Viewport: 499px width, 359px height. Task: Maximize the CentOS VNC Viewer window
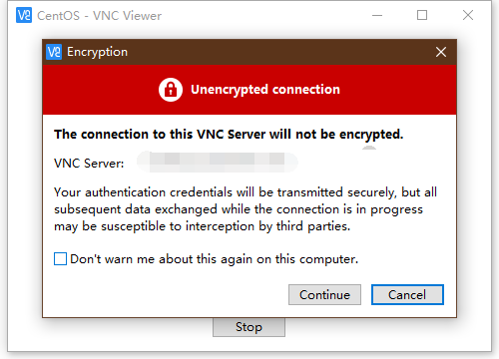[x=422, y=15]
